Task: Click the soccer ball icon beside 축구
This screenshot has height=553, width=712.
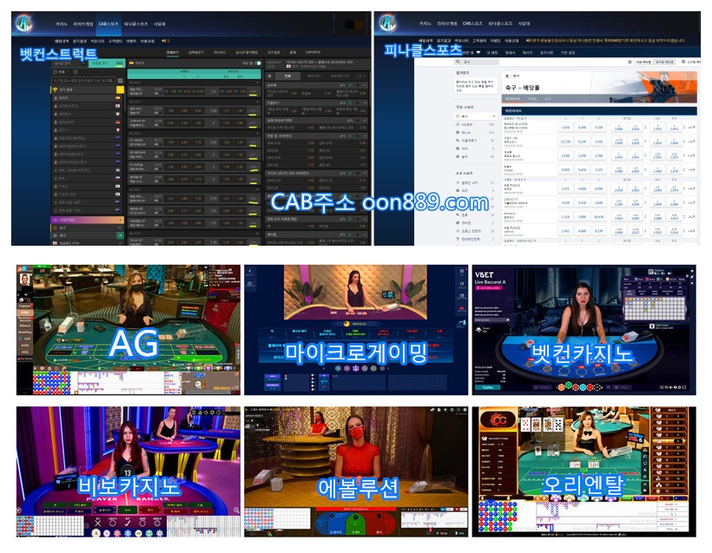Action: (x=458, y=116)
